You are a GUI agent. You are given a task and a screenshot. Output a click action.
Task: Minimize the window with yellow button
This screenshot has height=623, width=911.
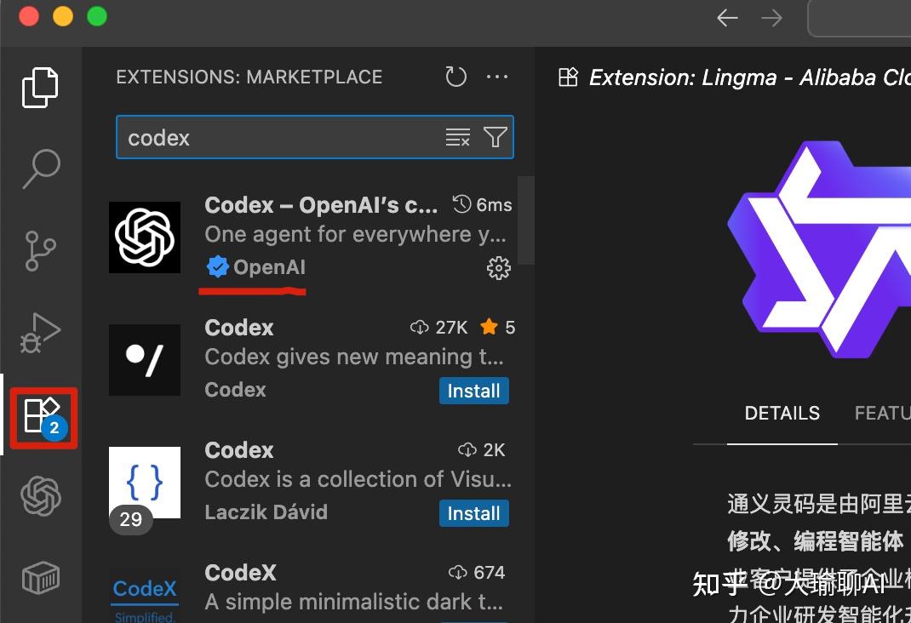[x=63, y=15]
